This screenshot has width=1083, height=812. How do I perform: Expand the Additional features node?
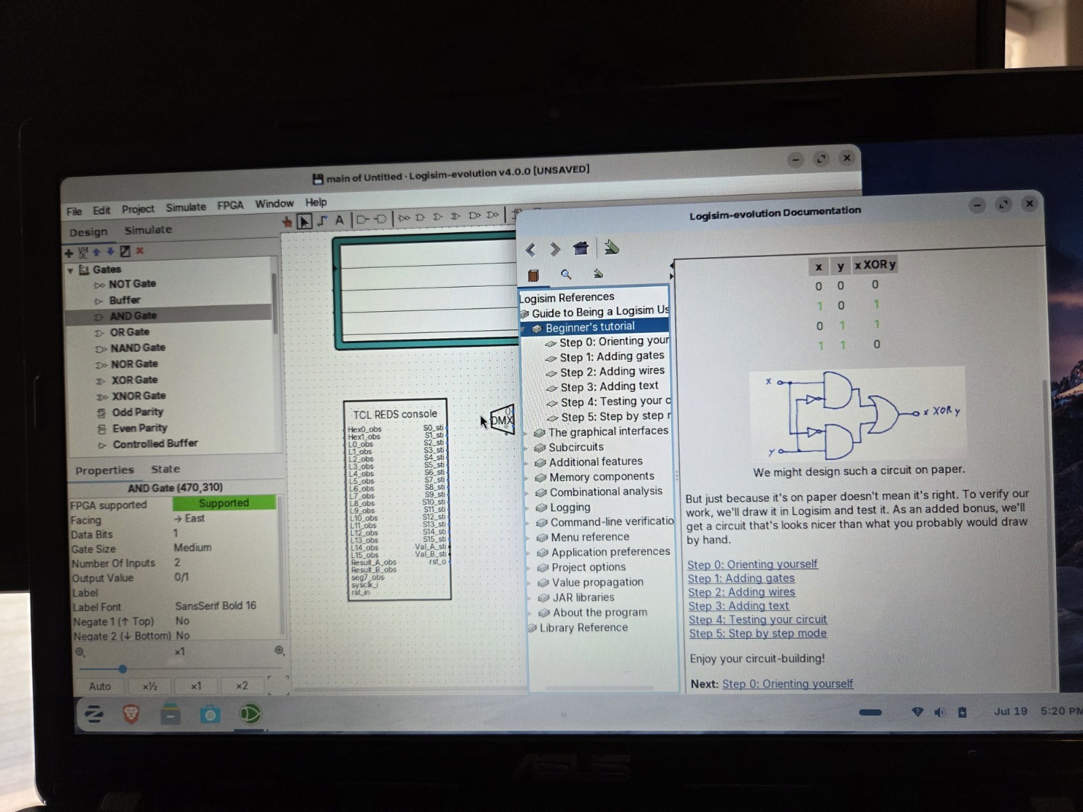coord(527,462)
